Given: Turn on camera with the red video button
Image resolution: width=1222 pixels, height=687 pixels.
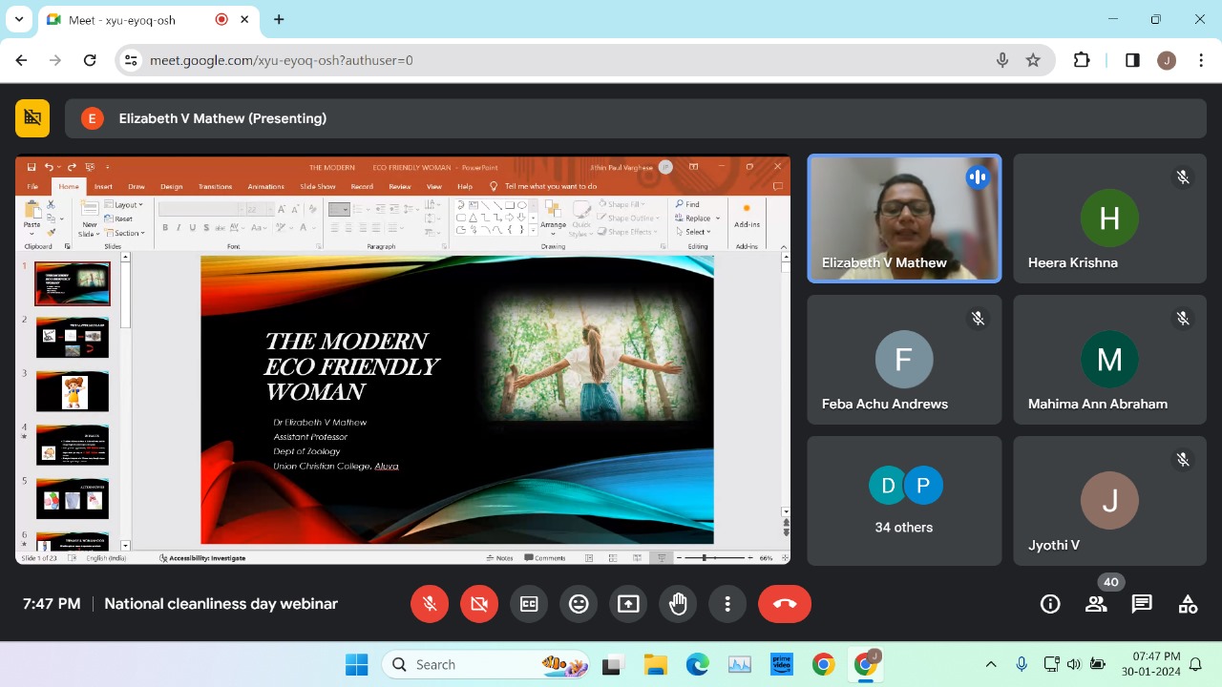Looking at the screenshot, I should [479, 604].
